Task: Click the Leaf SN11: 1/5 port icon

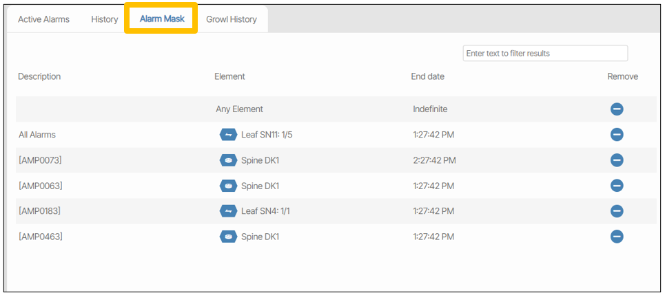Action: pos(228,135)
